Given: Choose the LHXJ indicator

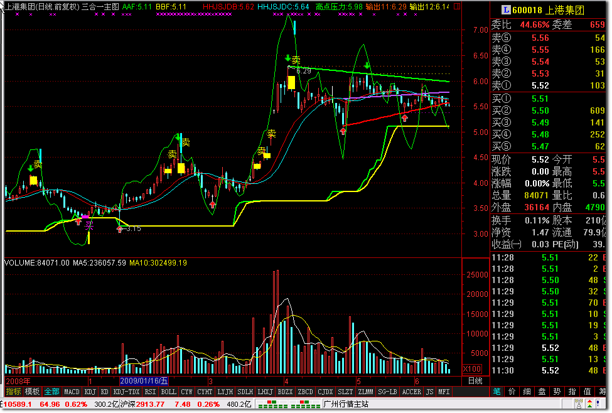Looking at the screenshot, I should click(265, 392).
